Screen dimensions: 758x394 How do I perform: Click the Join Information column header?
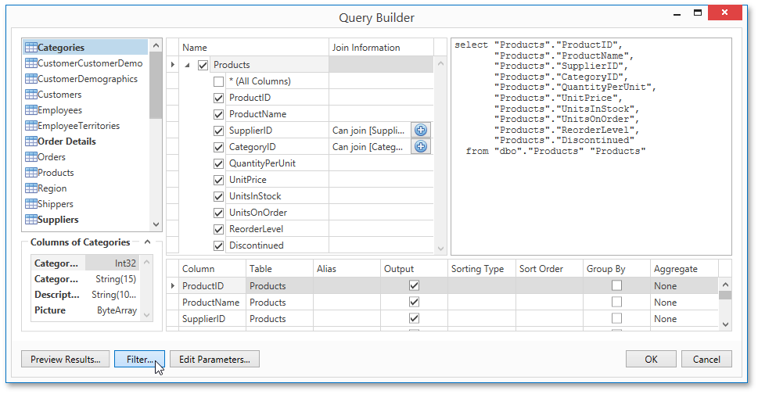pyautogui.click(x=381, y=48)
